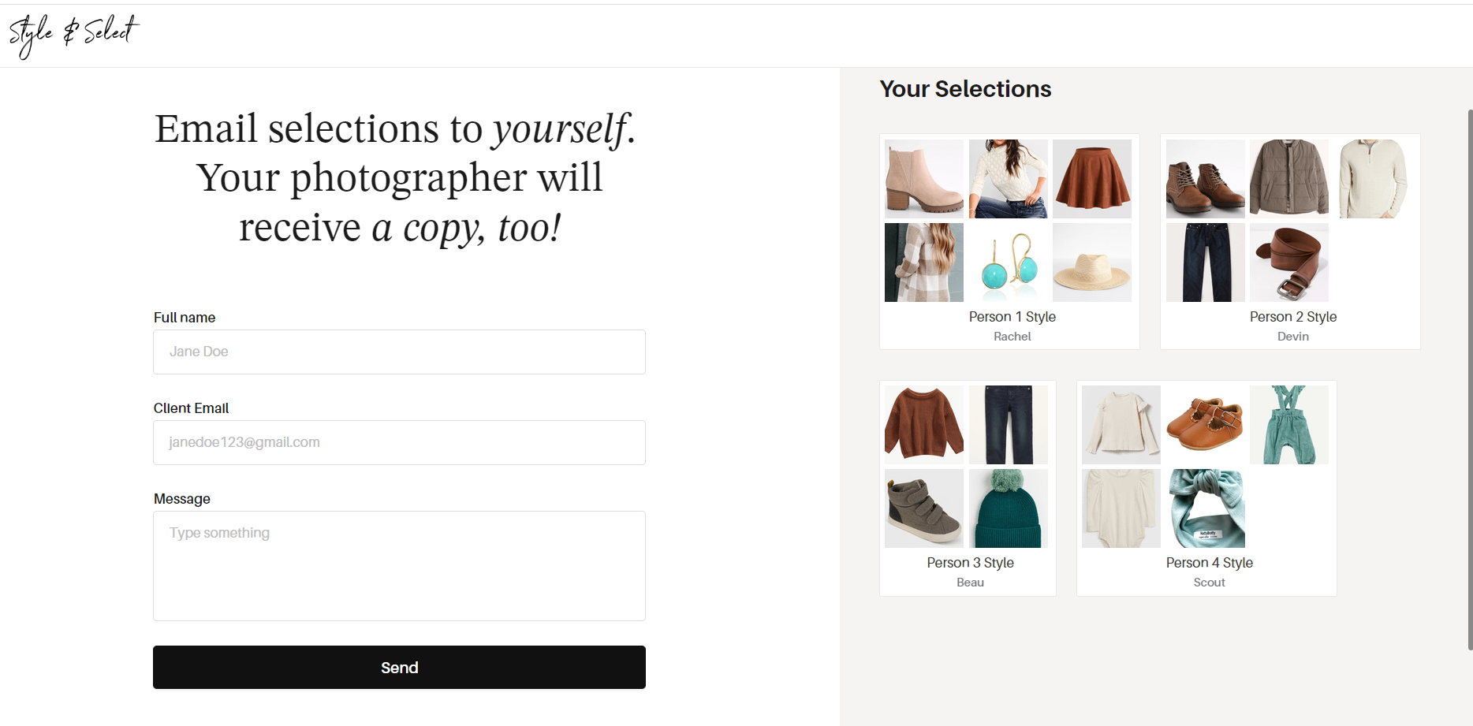The image size is (1473, 726).
Task: Open the Person 2 Style card title
Action: 1293,317
